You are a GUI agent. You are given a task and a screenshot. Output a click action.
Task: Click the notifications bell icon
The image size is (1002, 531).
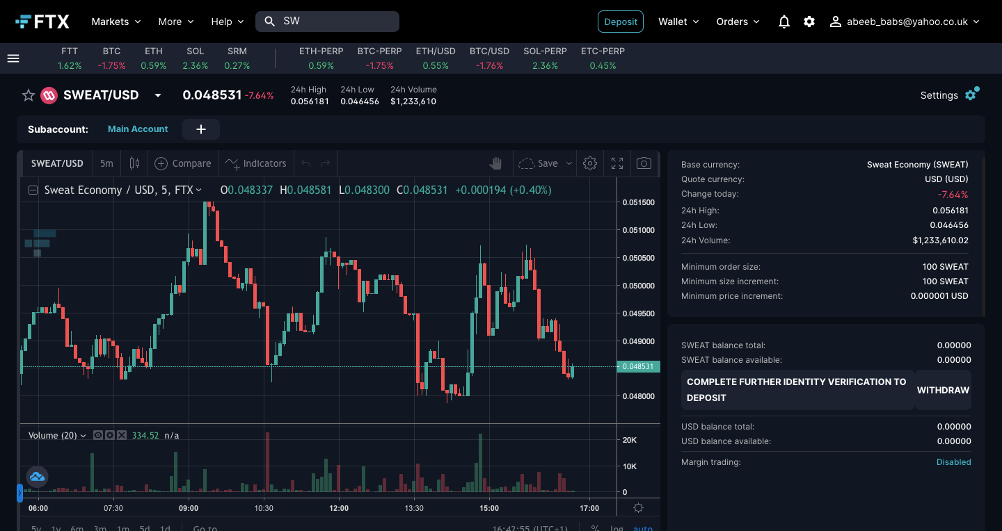(x=784, y=22)
